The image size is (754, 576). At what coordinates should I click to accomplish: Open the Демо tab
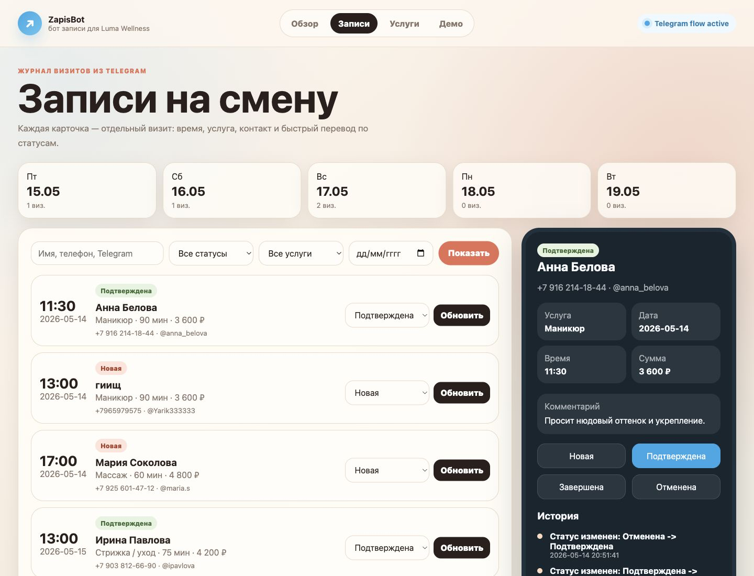[x=451, y=24]
